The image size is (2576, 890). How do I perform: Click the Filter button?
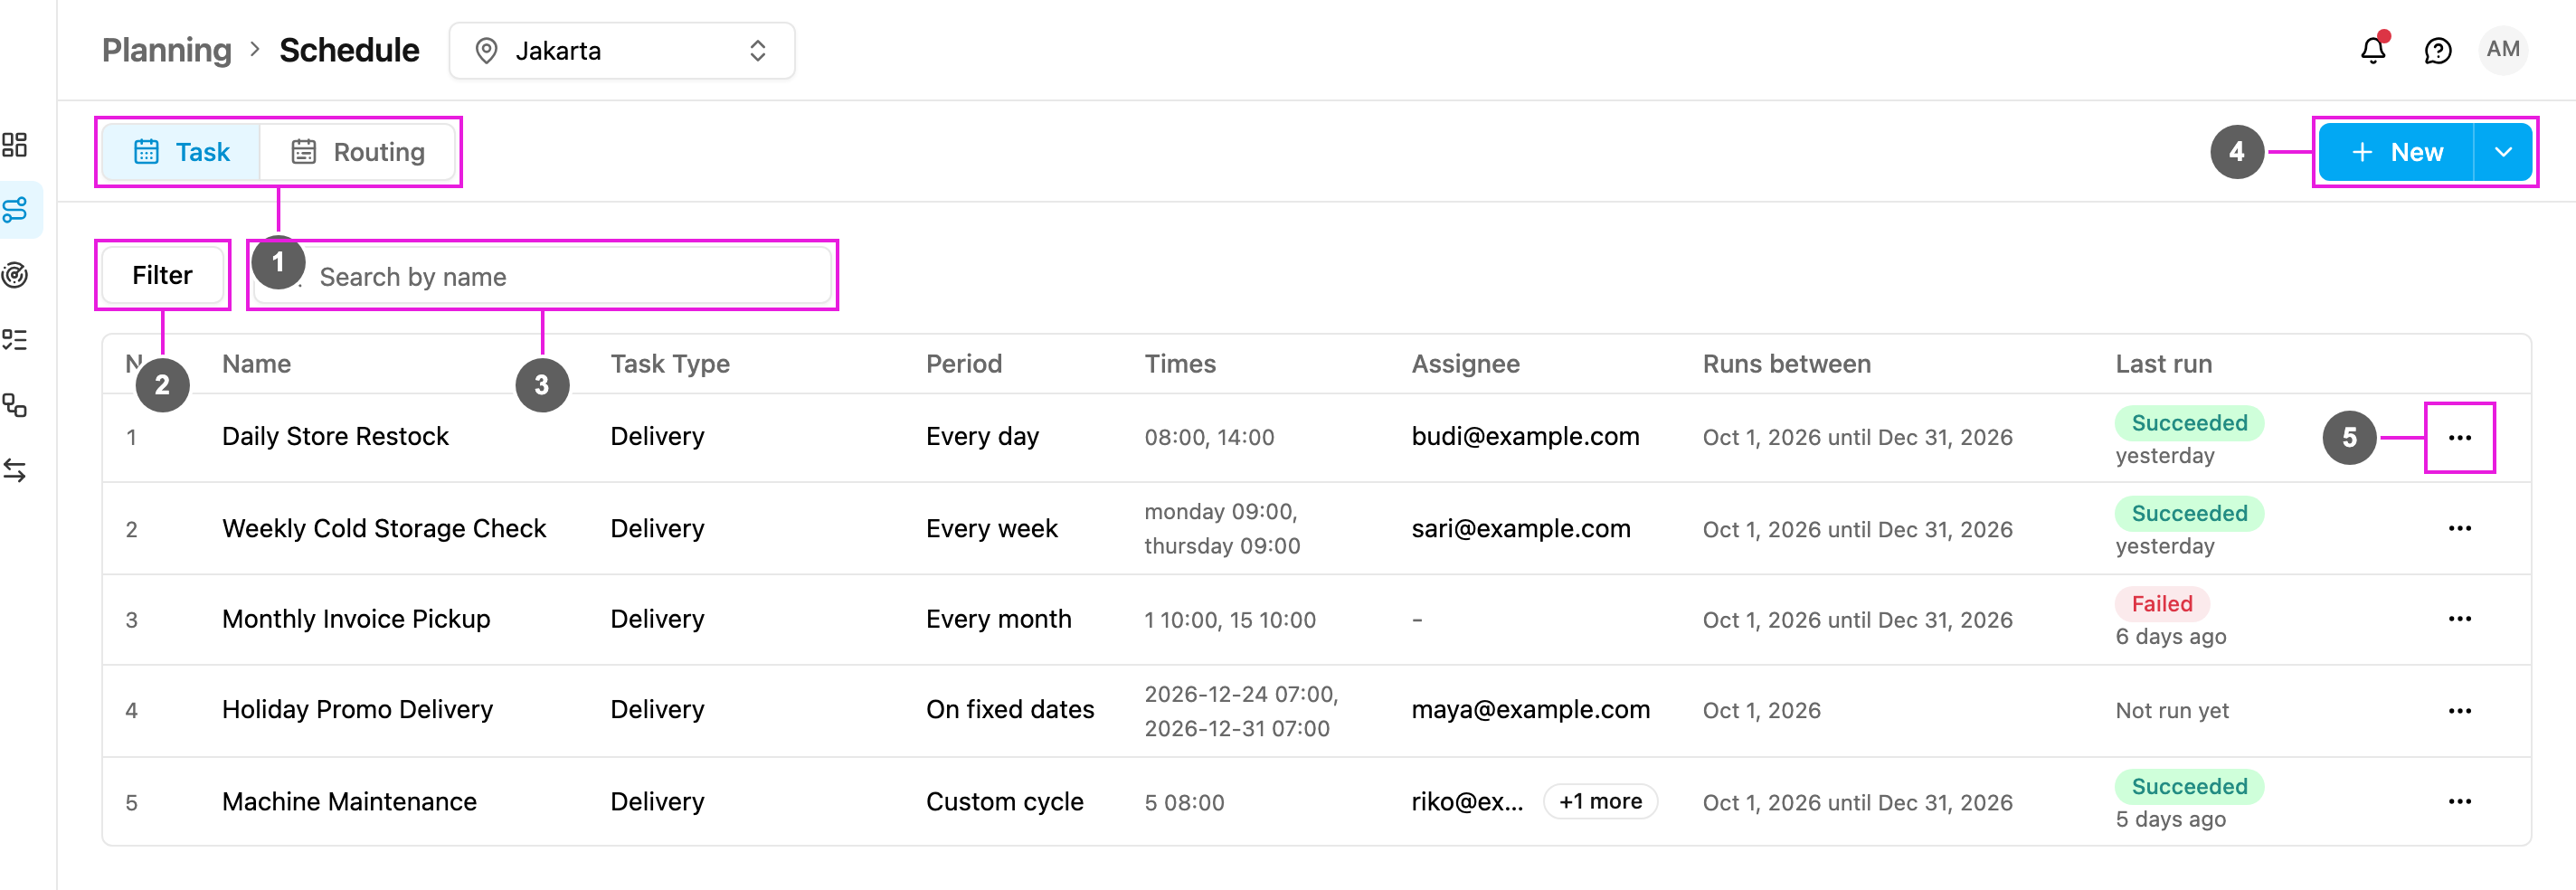click(162, 275)
